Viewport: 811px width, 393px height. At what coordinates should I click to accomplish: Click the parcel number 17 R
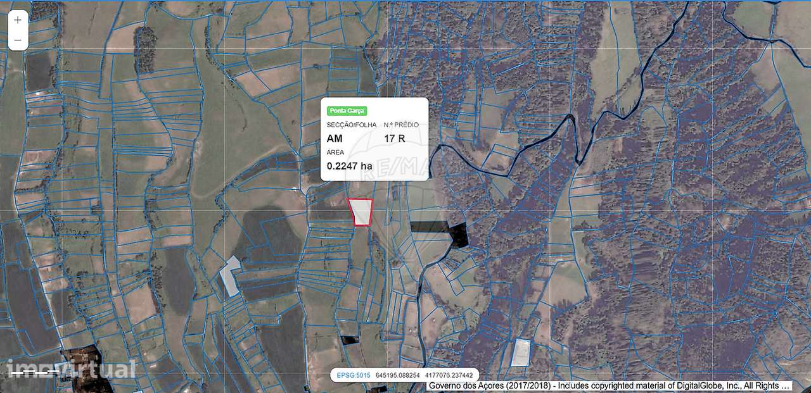(395, 139)
